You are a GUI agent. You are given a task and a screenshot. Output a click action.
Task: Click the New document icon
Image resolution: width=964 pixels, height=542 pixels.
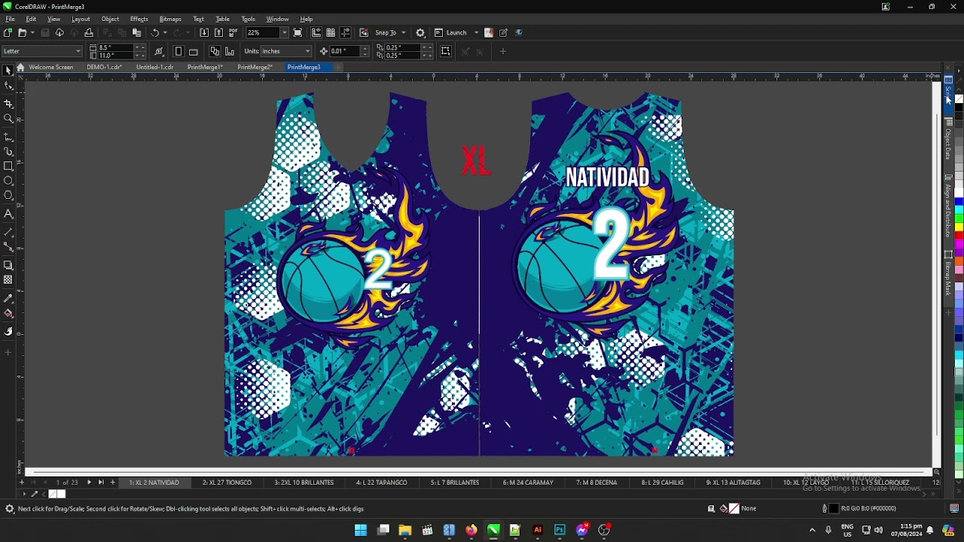pyautogui.click(x=8, y=32)
